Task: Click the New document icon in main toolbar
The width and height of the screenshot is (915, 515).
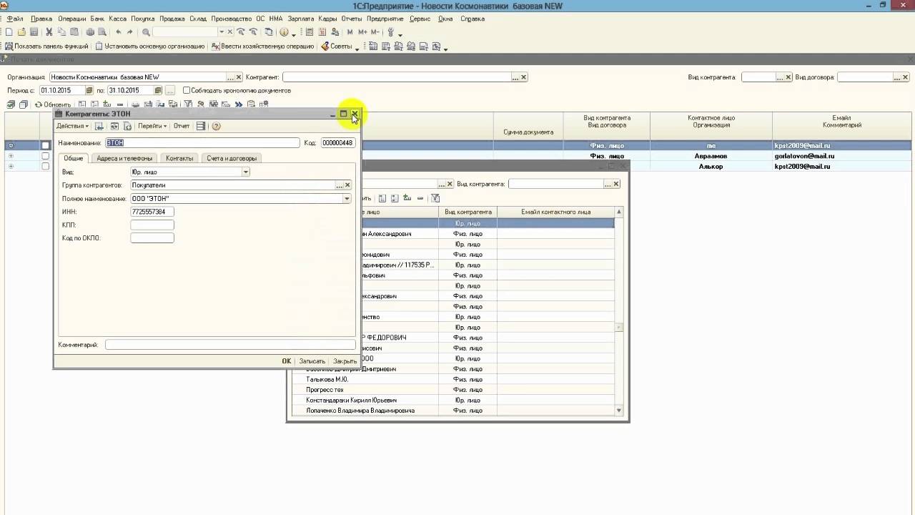Action: pyautogui.click(x=9, y=32)
